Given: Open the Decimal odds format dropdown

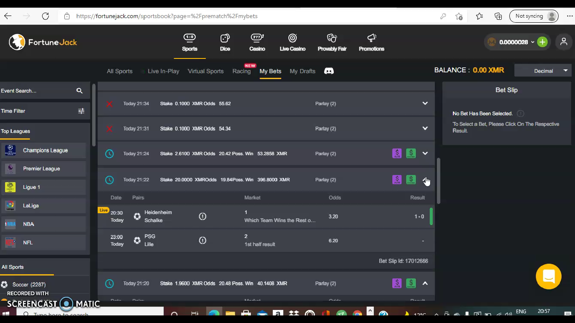Looking at the screenshot, I should tap(543, 71).
